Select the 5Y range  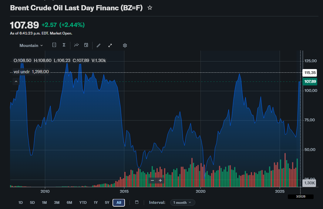(107, 203)
